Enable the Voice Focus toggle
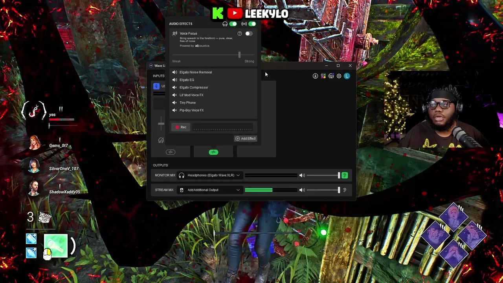Viewport: 503px width, 283px height. [x=249, y=33]
